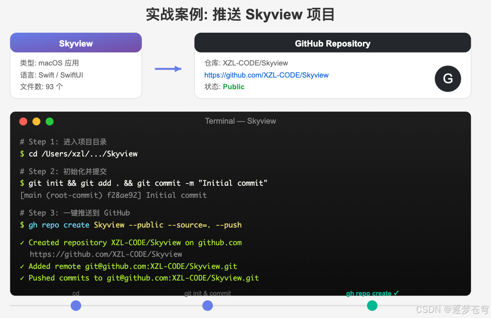Select the 'git init & commit' timeline dot

pos(208,306)
